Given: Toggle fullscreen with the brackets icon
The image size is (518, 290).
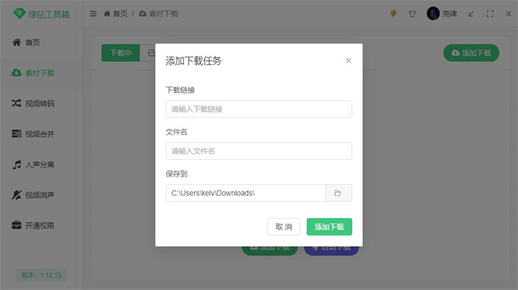Looking at the screenshot, I should click(x=490, y=13).
